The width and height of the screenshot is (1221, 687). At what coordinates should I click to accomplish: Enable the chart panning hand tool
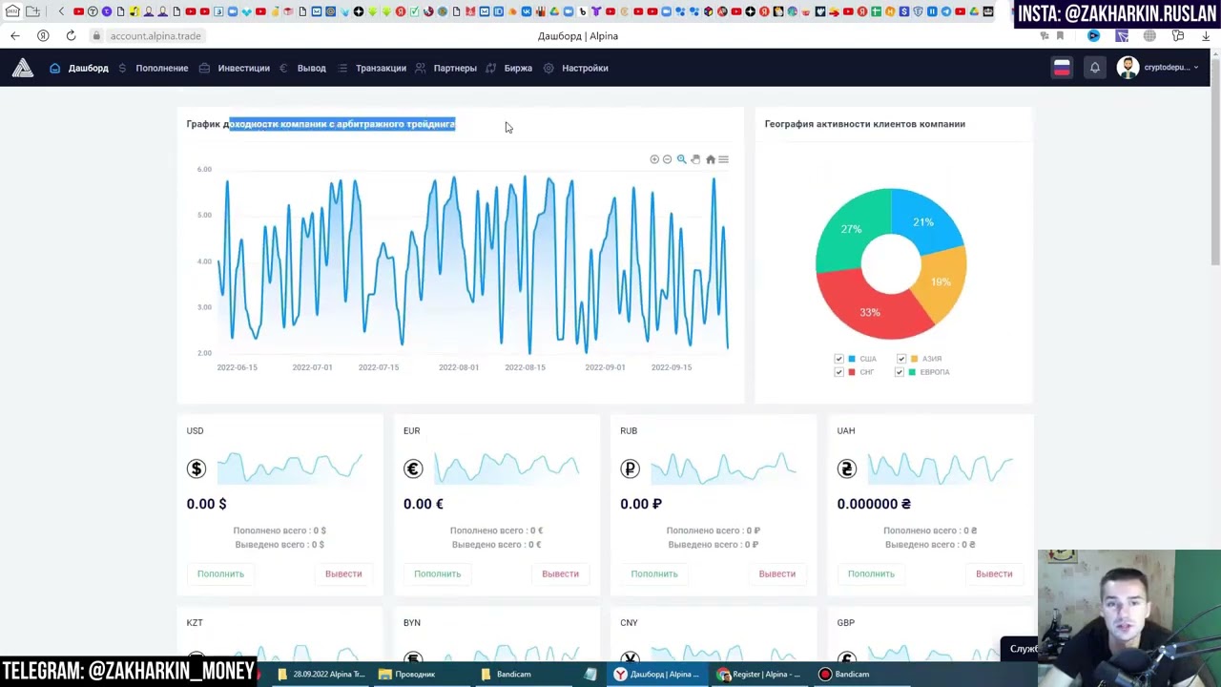click(x=695, y=159)
